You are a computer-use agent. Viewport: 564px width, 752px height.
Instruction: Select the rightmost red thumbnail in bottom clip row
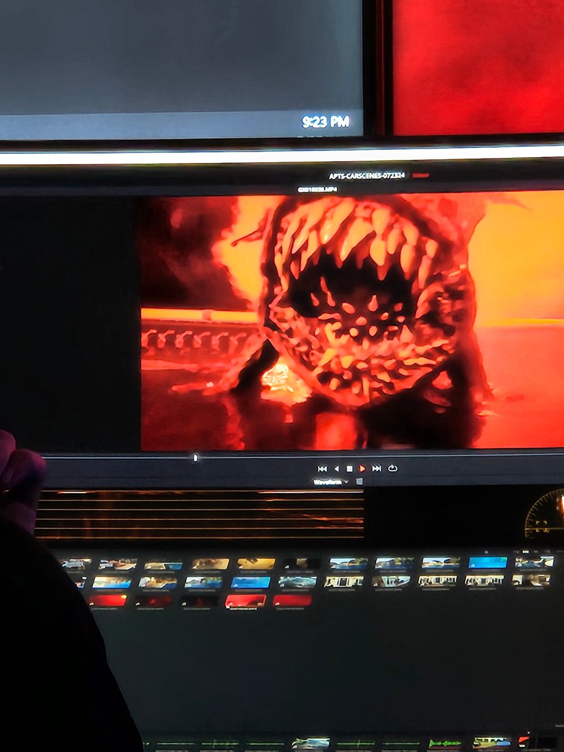point(292,600)
